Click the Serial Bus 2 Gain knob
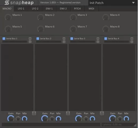The width and height of the screenshot is (138, 128). 45,118
